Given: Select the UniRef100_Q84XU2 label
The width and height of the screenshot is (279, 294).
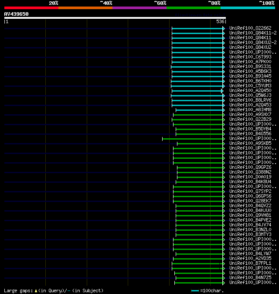Looking at the screenshot, I should (250, 47).
